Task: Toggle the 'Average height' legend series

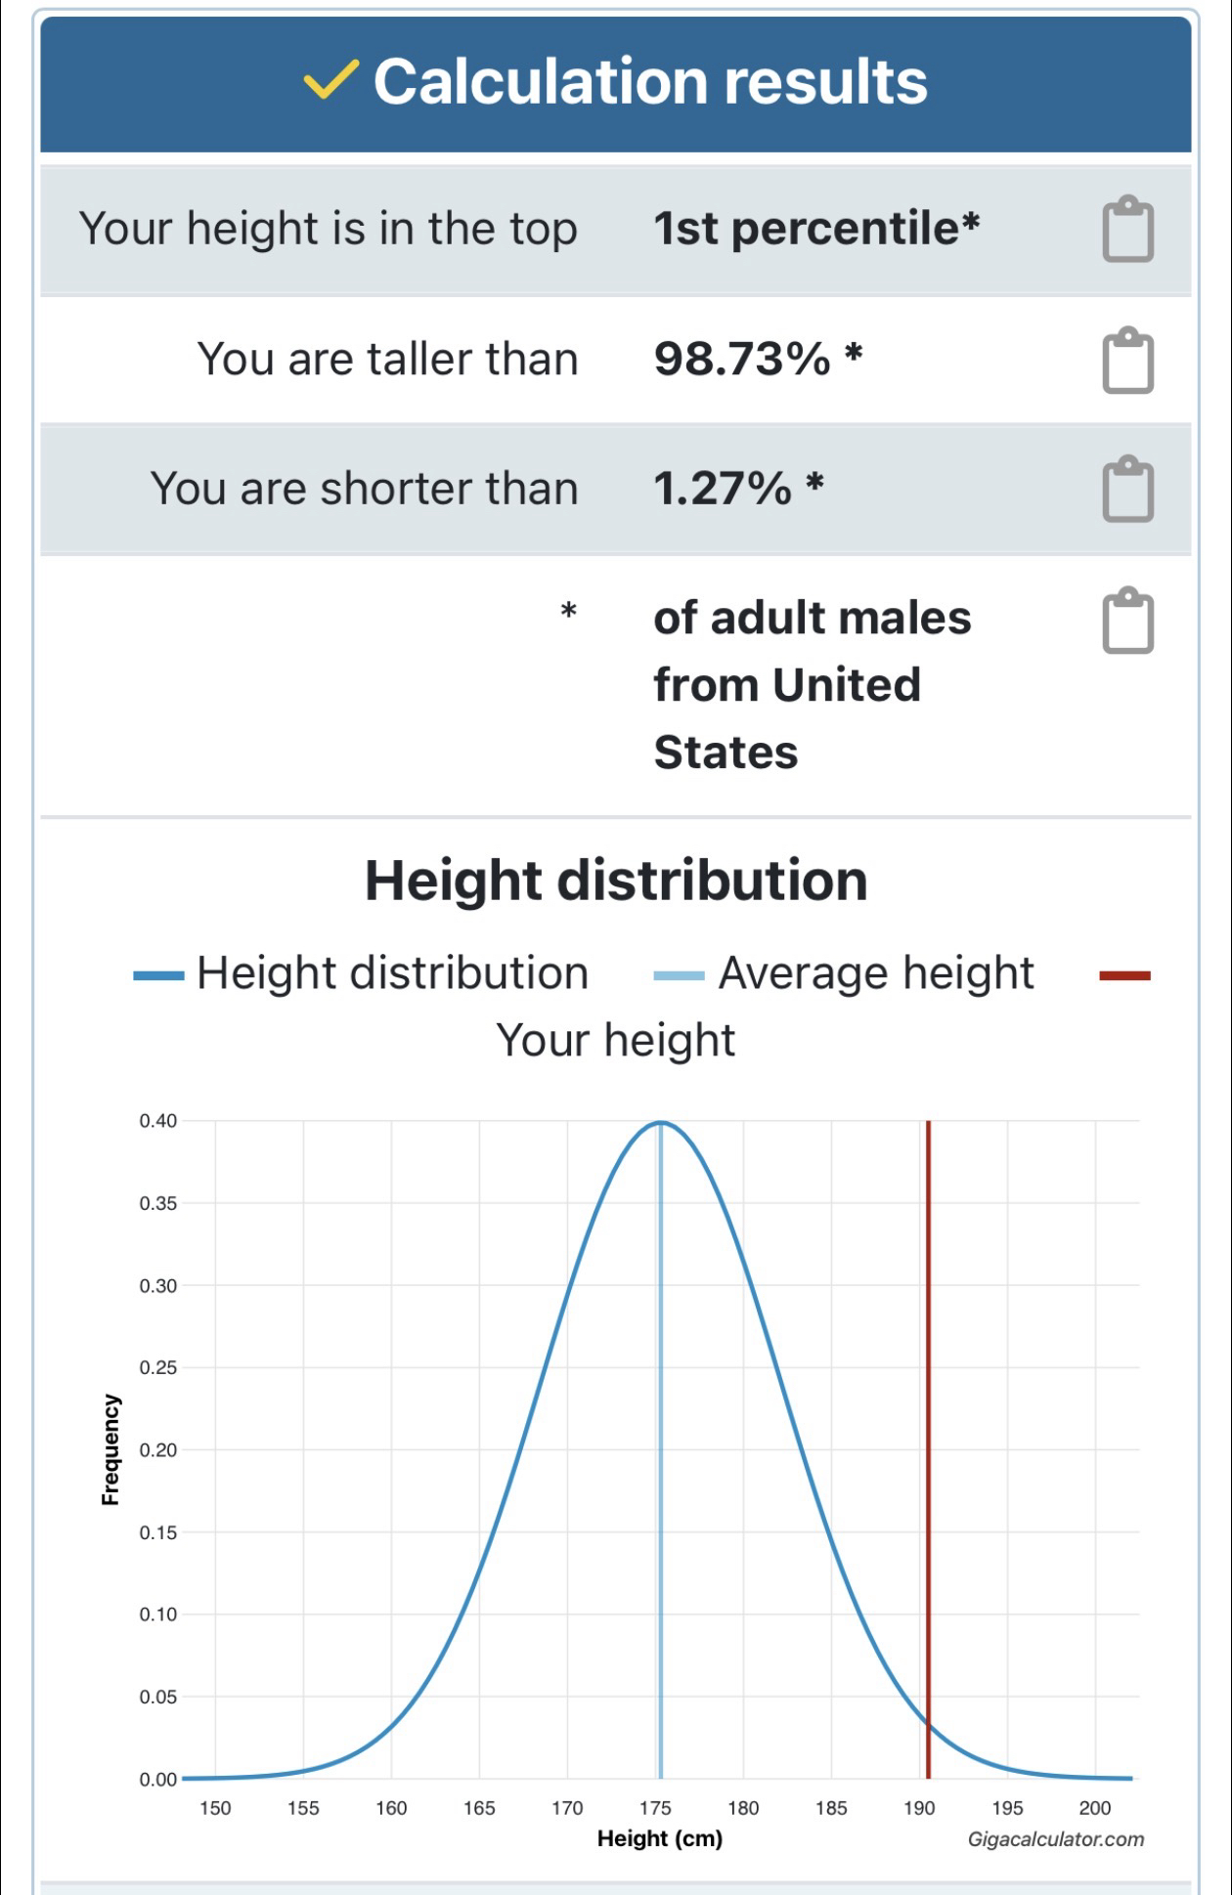Action: coord(875,973)
